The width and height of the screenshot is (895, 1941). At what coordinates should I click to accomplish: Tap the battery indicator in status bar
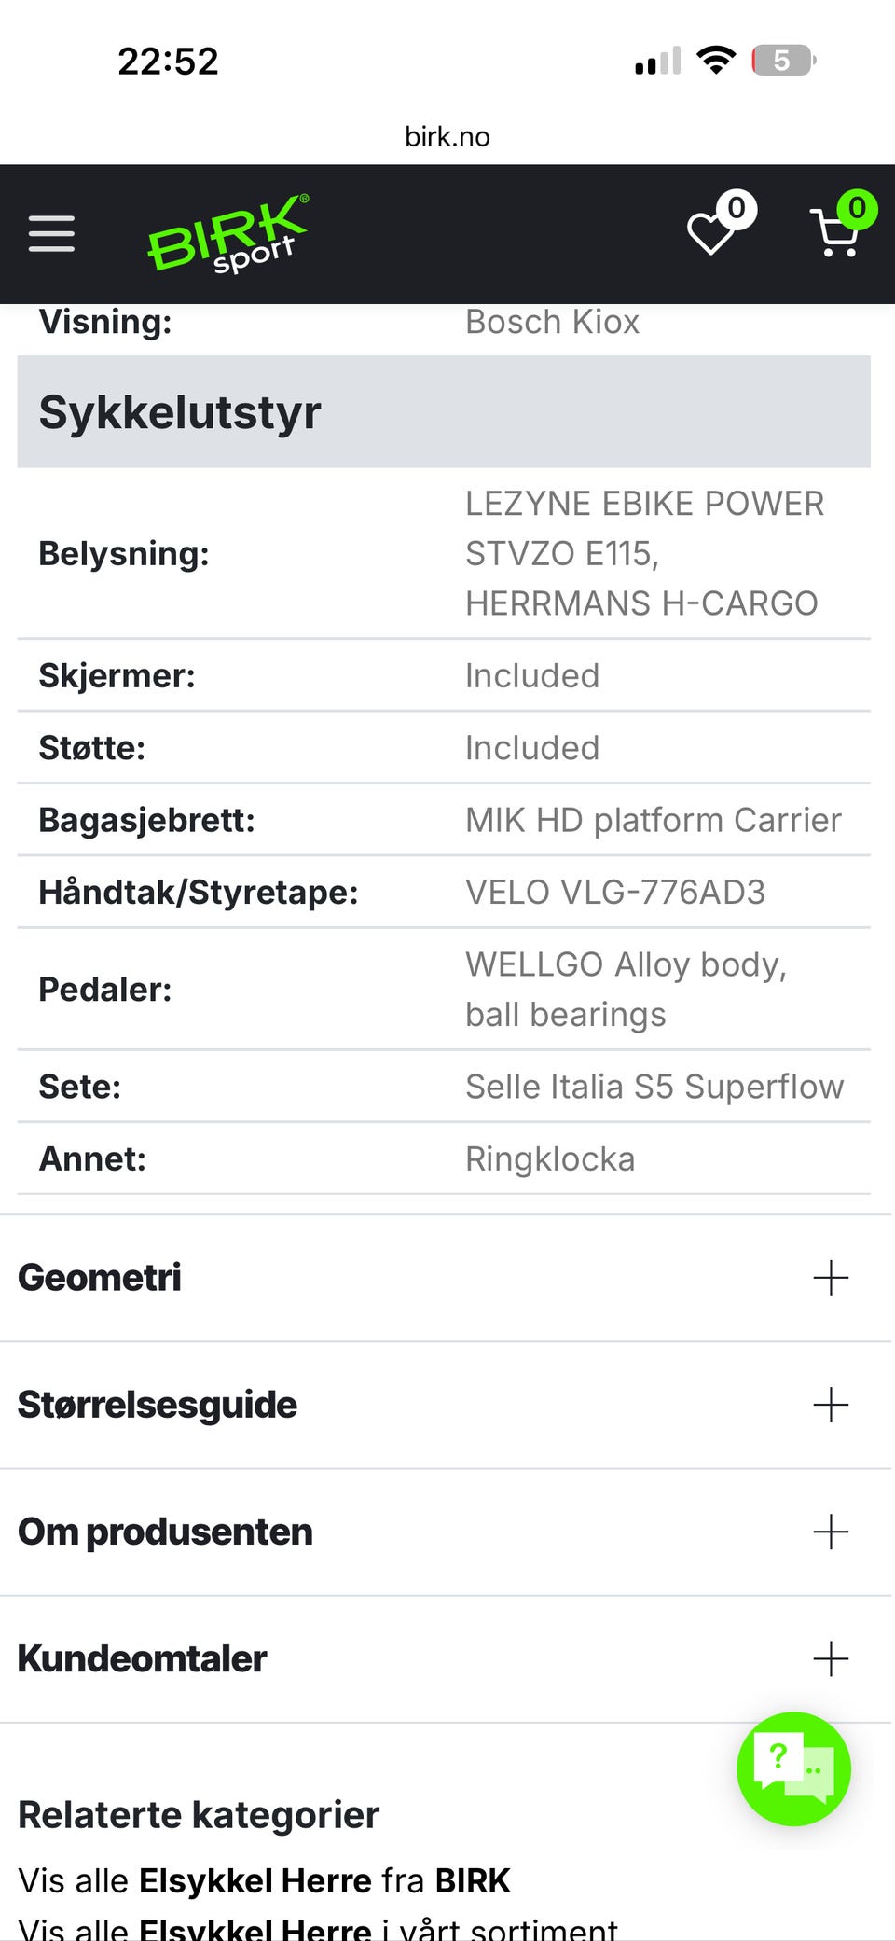click(783, 61)
